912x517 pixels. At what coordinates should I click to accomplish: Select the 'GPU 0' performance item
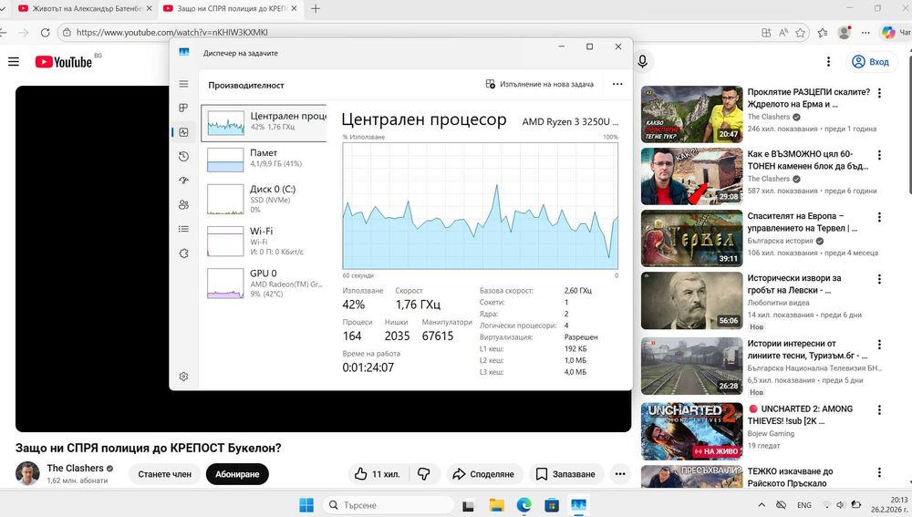tap(264, 283)
